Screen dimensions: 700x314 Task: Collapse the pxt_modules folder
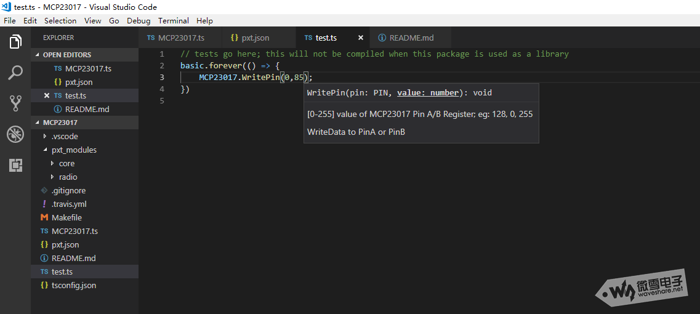coord(85,150)
